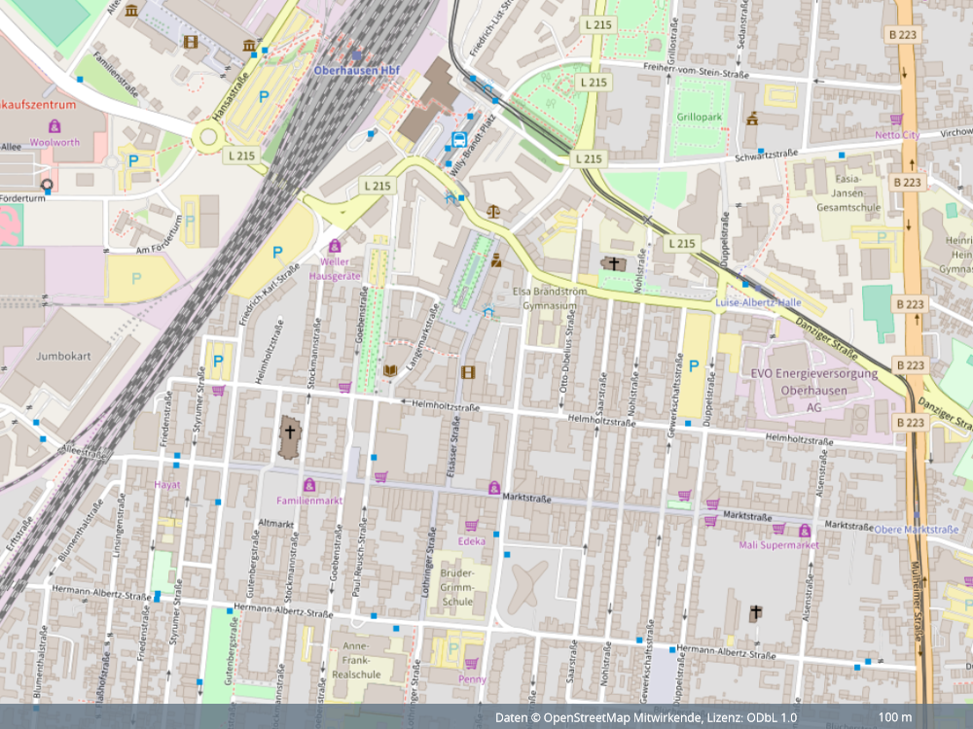Click the Familienmarkt shop bag icon
The image size is (973, 729).
[x=309, y=485]
